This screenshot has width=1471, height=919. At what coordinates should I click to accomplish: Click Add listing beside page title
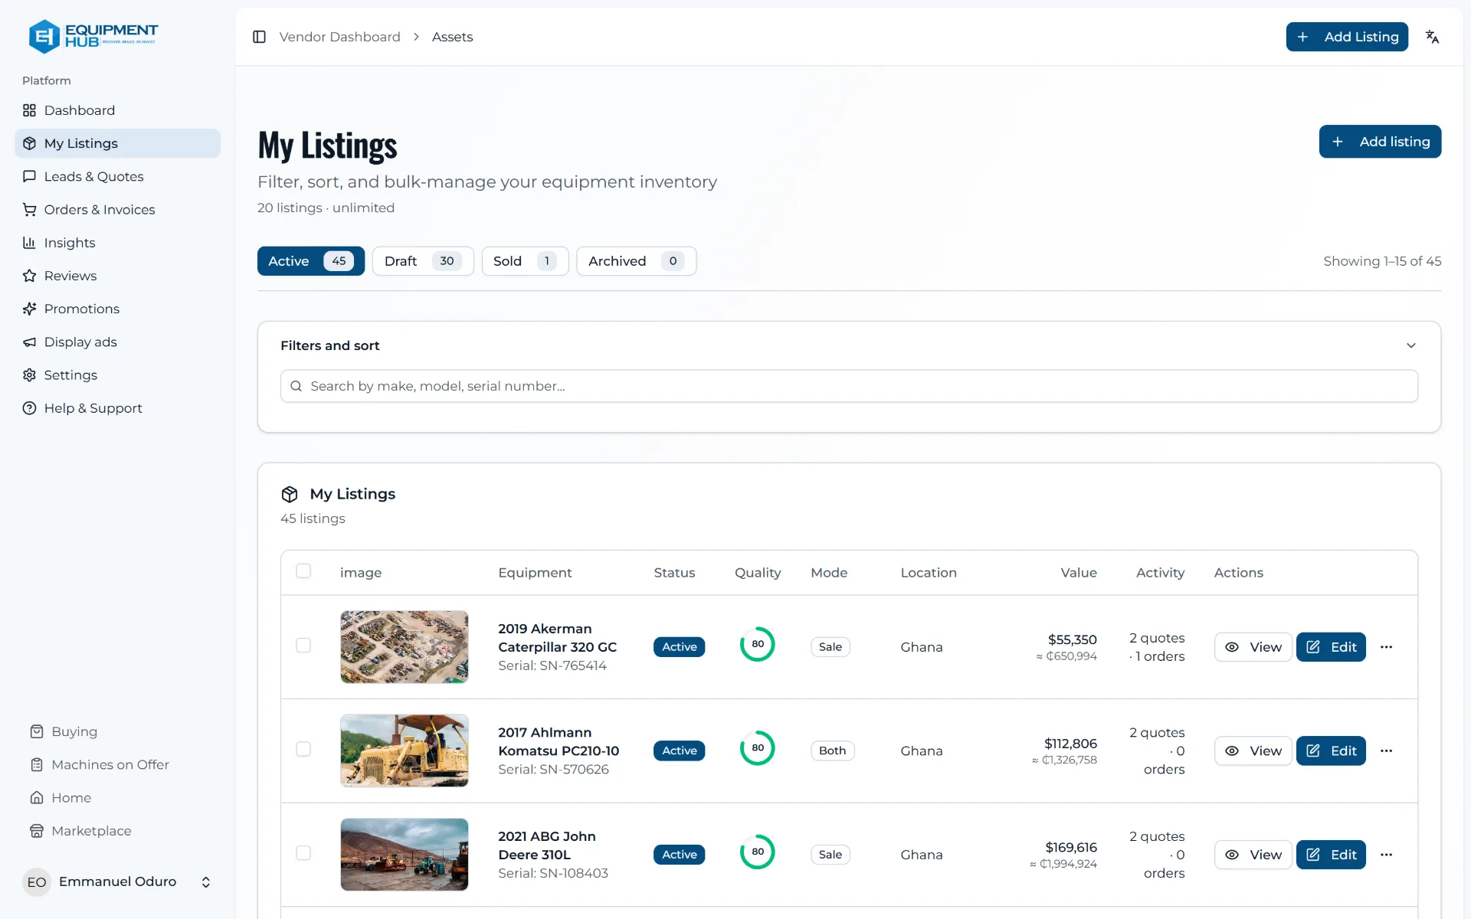1380,142
